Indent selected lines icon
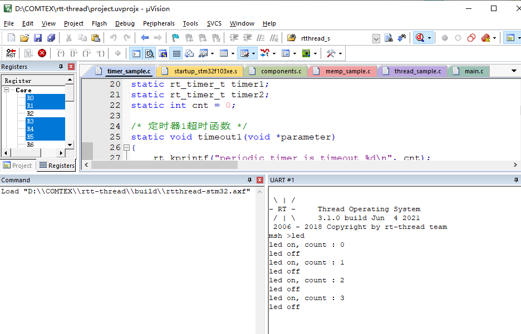Screen dimensions: 521x334 pyautogui.click(x=234, y=38)
